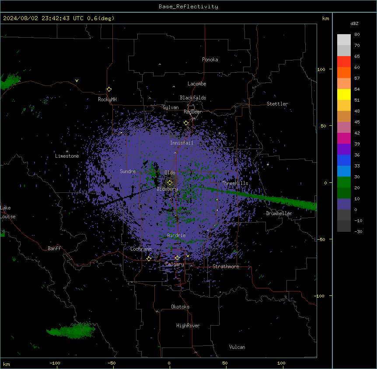
Task: Click the green echo cluster in the southwest corner
Action: (x=71, y=330)
